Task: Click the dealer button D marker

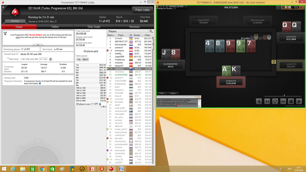Action: (274, 62)
